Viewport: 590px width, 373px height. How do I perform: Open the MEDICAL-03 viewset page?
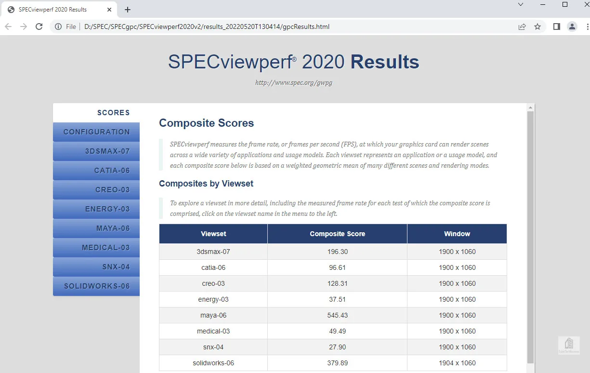96,247
